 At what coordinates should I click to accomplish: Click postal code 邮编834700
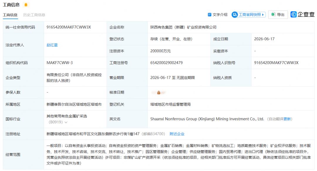pos(153,134)
